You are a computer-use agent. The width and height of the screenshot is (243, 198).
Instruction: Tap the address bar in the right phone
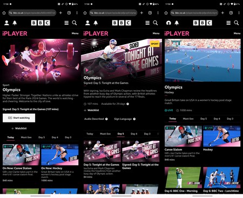point(194,13)
